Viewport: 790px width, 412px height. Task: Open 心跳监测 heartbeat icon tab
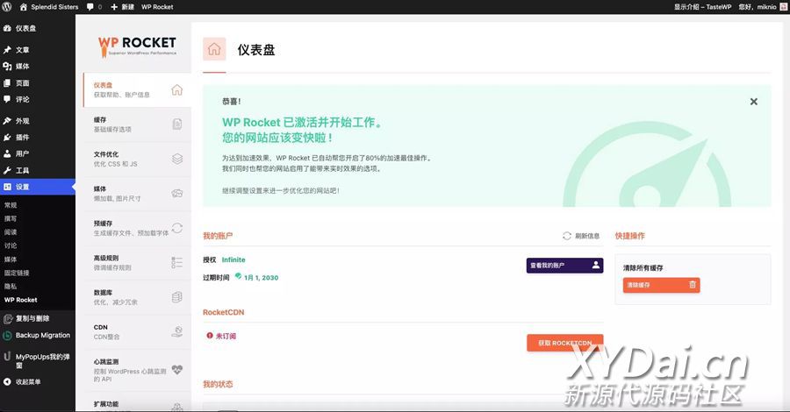coord(176,369)
